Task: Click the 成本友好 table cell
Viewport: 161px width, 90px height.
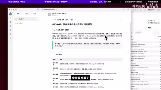Action: coord(56,87)
